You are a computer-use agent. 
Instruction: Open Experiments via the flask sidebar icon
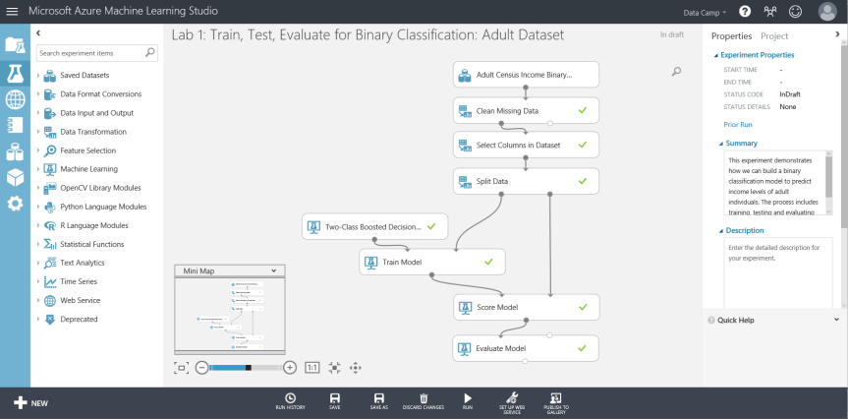click(x=15, y=73)
